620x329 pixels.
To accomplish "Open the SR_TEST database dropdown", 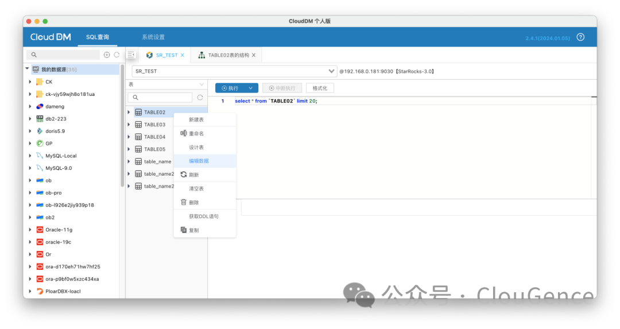I will coord(331,71).
